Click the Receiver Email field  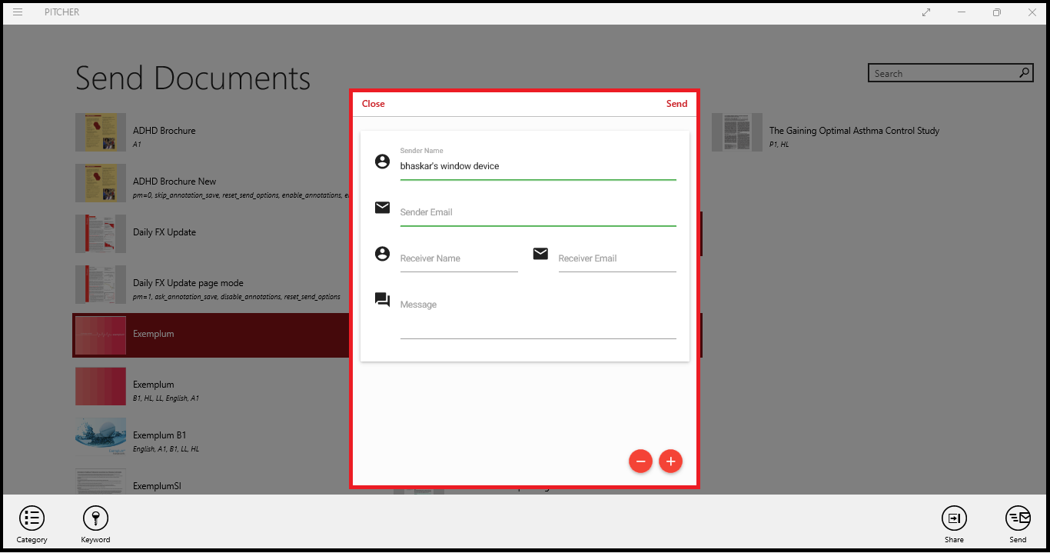616,258
